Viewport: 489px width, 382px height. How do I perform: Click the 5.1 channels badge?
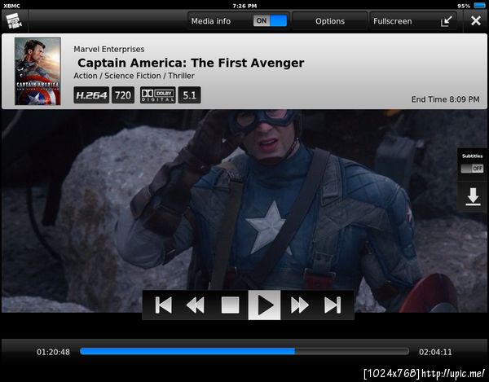[x=189, y=95]
